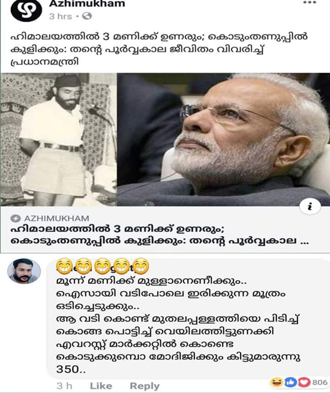Viewport: 330px width, 393px height.
Task: Click the blue thumbs-up reaction icon
Action: [x=290, y=382]
